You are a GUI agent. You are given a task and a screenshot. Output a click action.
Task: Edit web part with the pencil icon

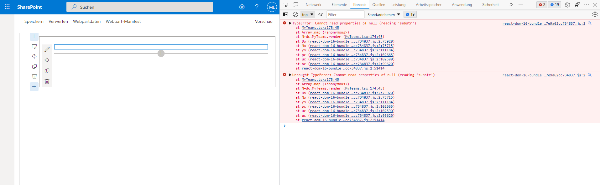[x=47, y=49]
